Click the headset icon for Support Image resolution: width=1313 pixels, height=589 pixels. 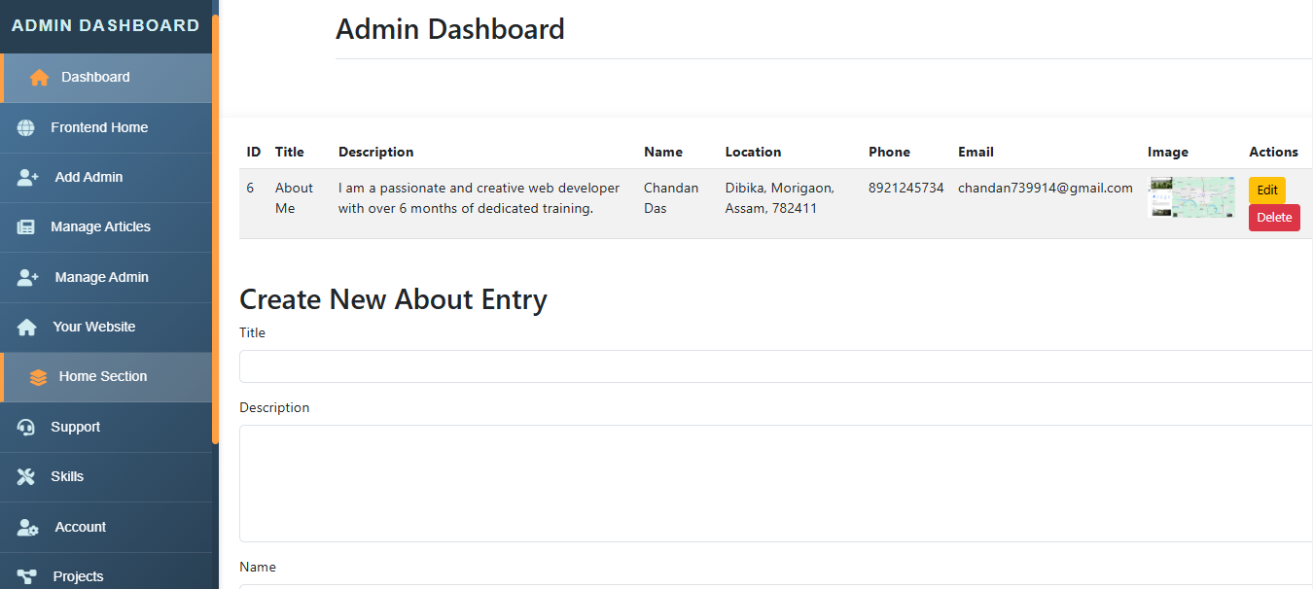pyautogui.click(x=26, y=427)
